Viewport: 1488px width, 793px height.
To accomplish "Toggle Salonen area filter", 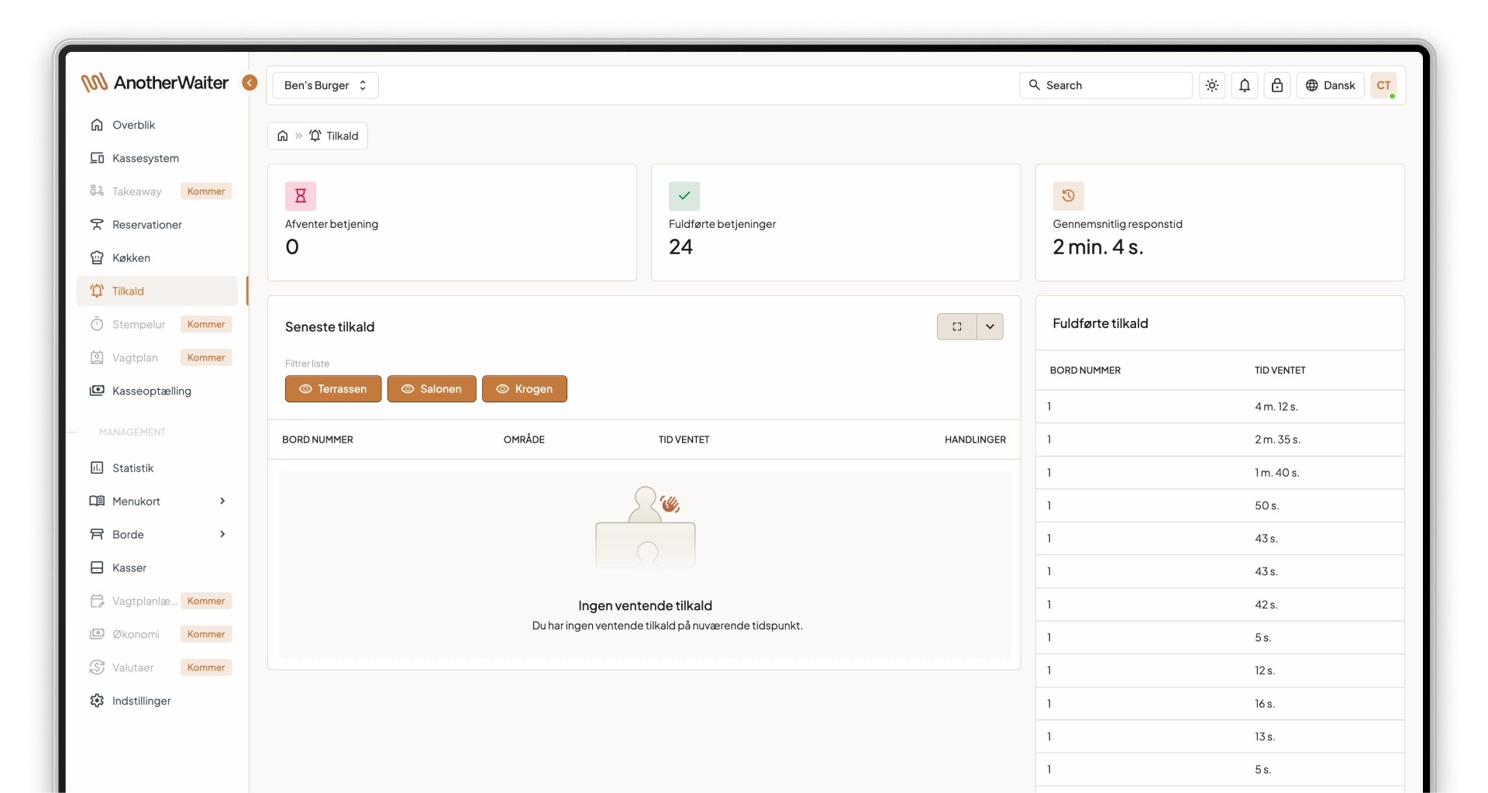I will tap(432, 389).
